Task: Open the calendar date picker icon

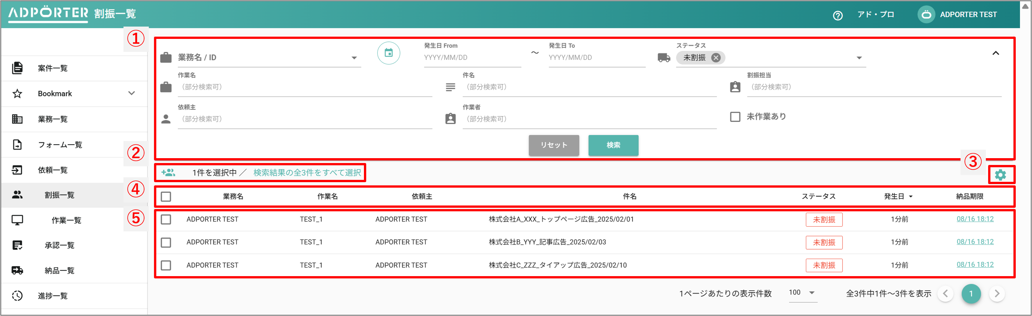Action: [388, 53]
